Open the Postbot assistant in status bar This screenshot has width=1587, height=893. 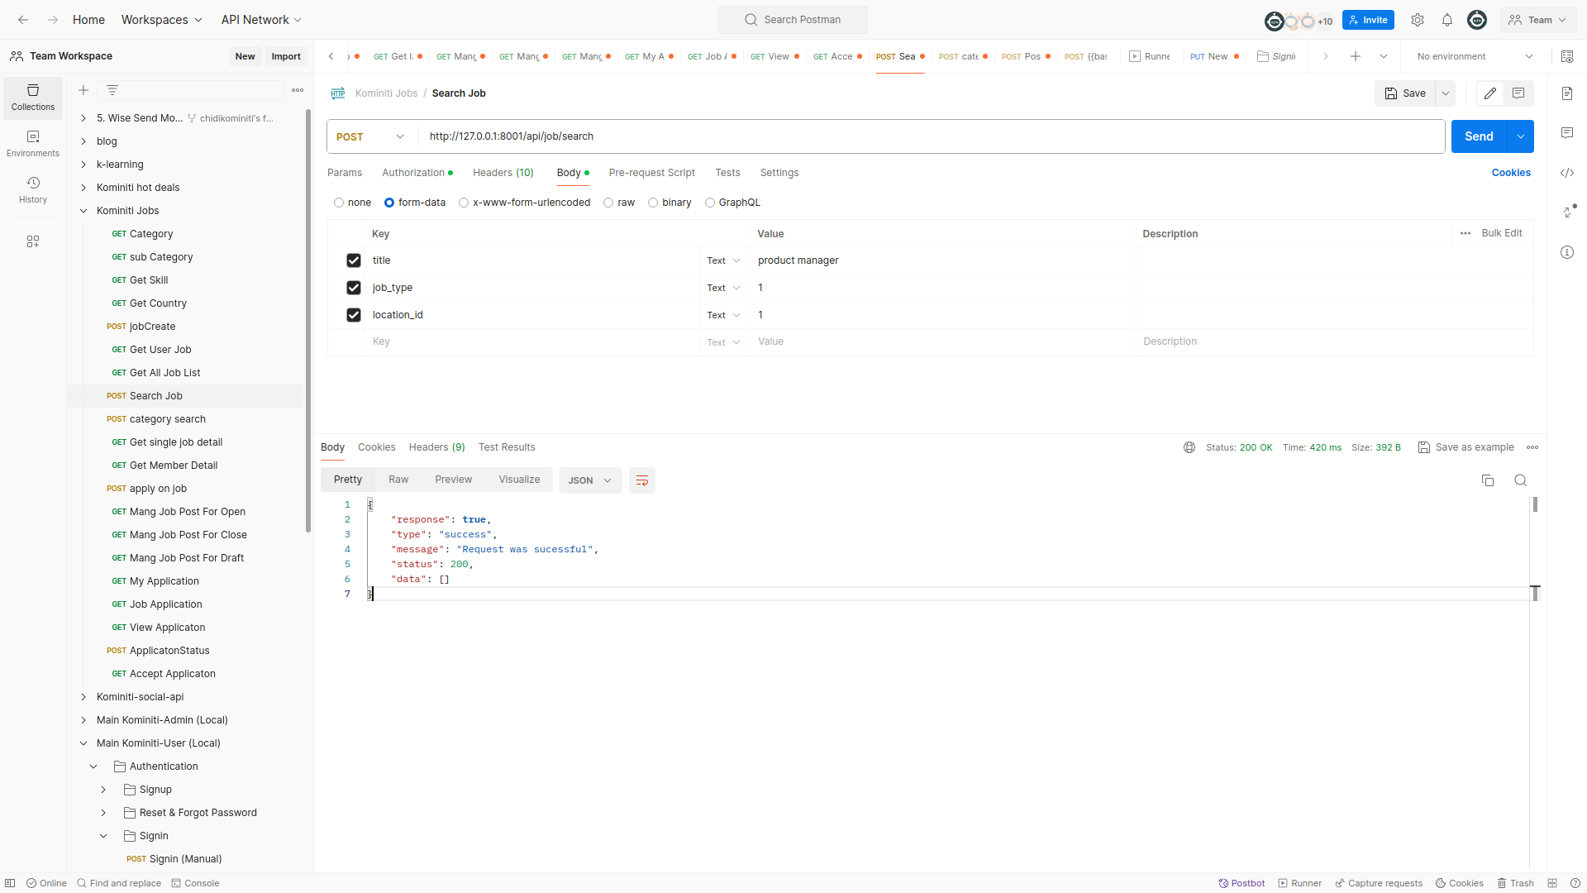coord(1241,883)
